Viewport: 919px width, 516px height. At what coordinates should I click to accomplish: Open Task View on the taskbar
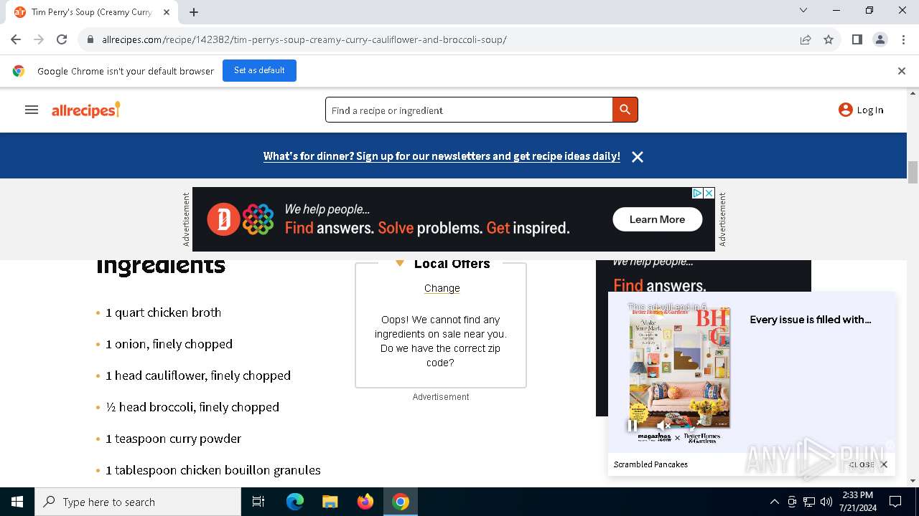click(x=258, y=502)
